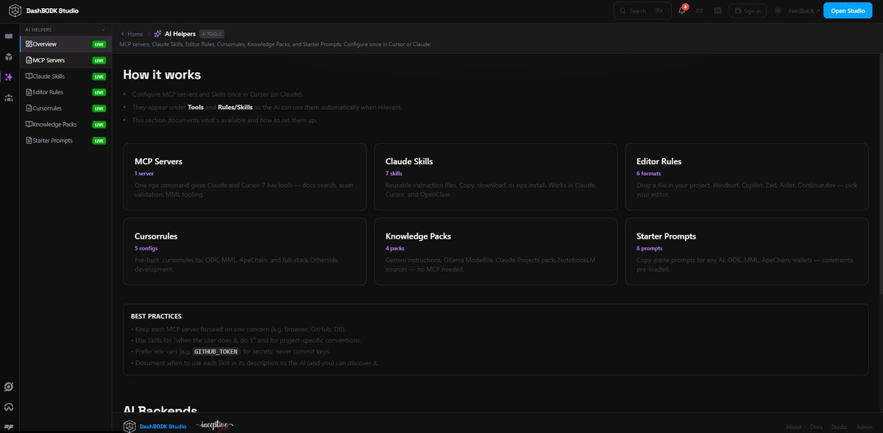Open MCP Servers in the sidebar

[x=65, y=60]
